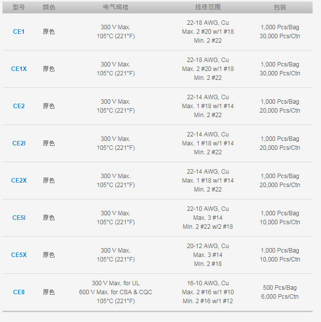This screenshot has height=322, width=321.
Task: Click the 颜色 column header
Action: [x=49, y=7]
